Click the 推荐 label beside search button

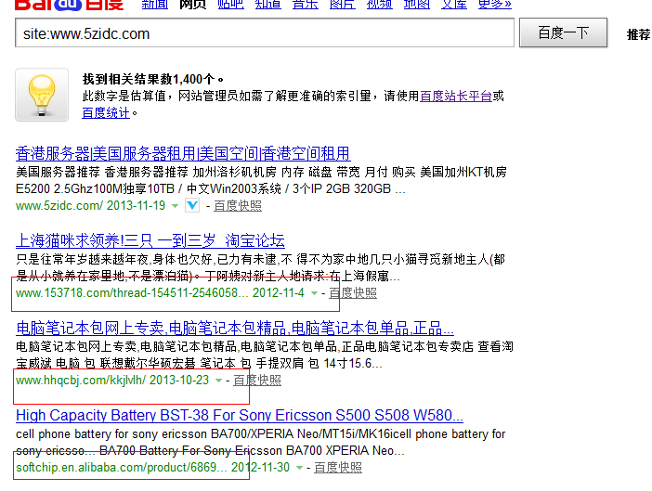[x=639, y=34]
